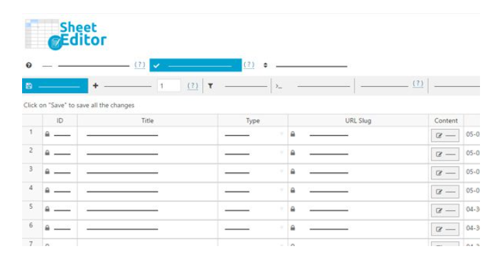This screenshot has height=253, width=500.
Task: Open the Sheet Editor logo
Action: point(66,34)
